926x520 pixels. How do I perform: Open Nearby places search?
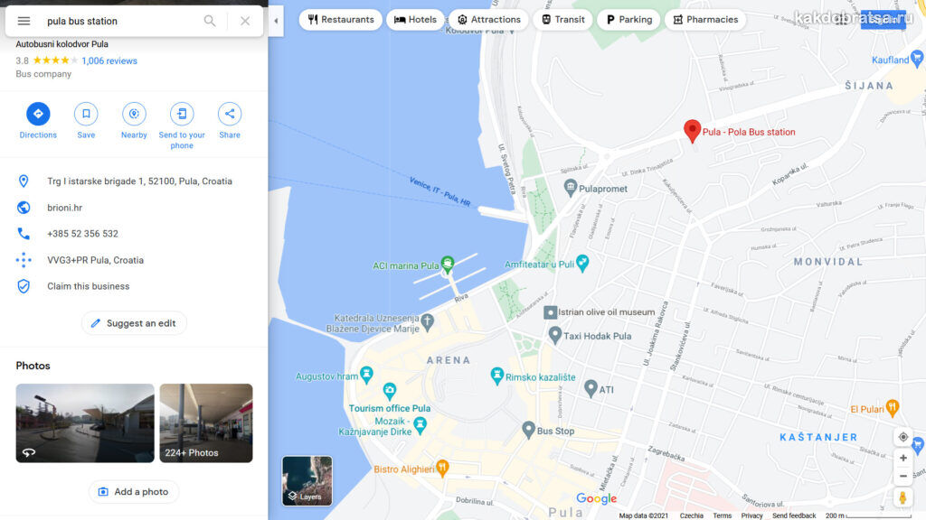tap(134, 121)
